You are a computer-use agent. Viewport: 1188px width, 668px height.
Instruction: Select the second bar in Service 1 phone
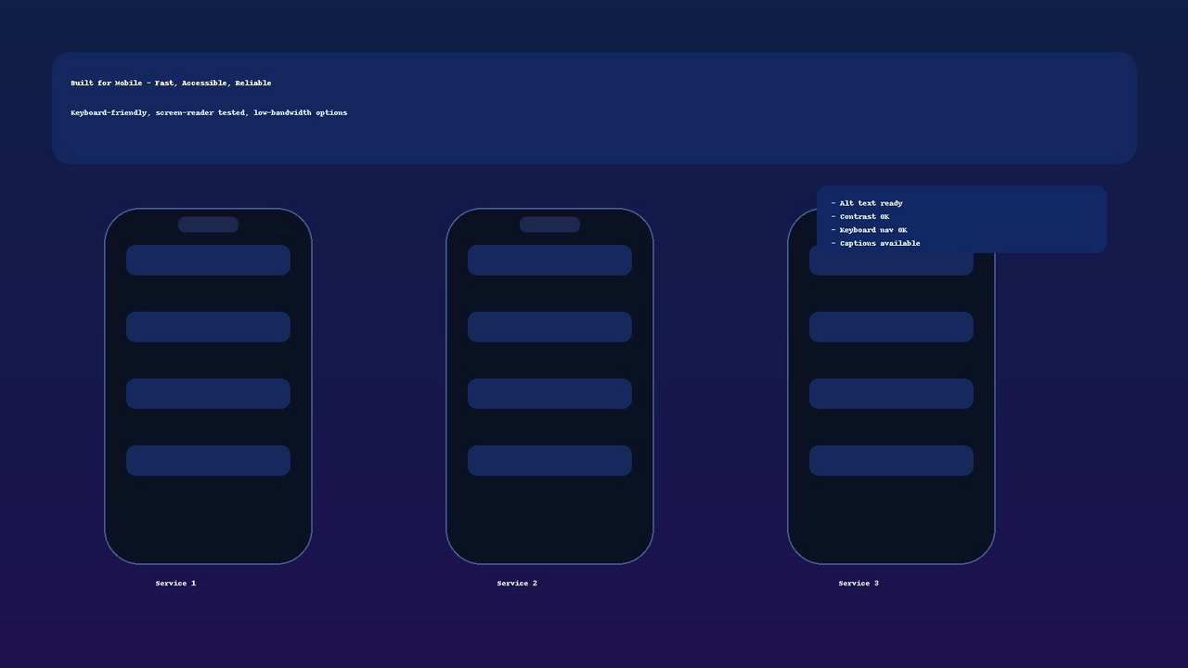(208, 328)
